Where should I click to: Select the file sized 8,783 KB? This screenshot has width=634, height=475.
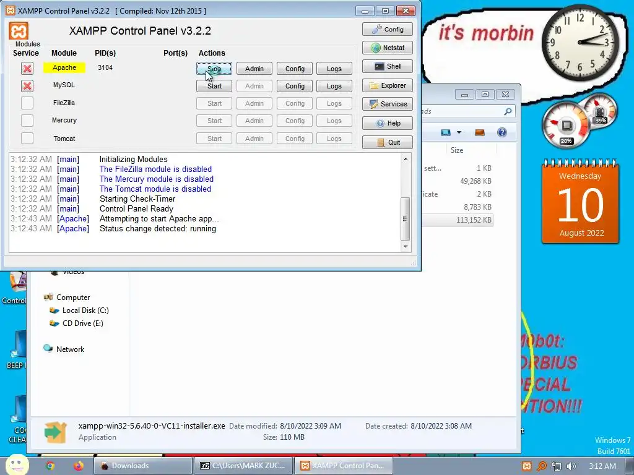pos(477,207)
